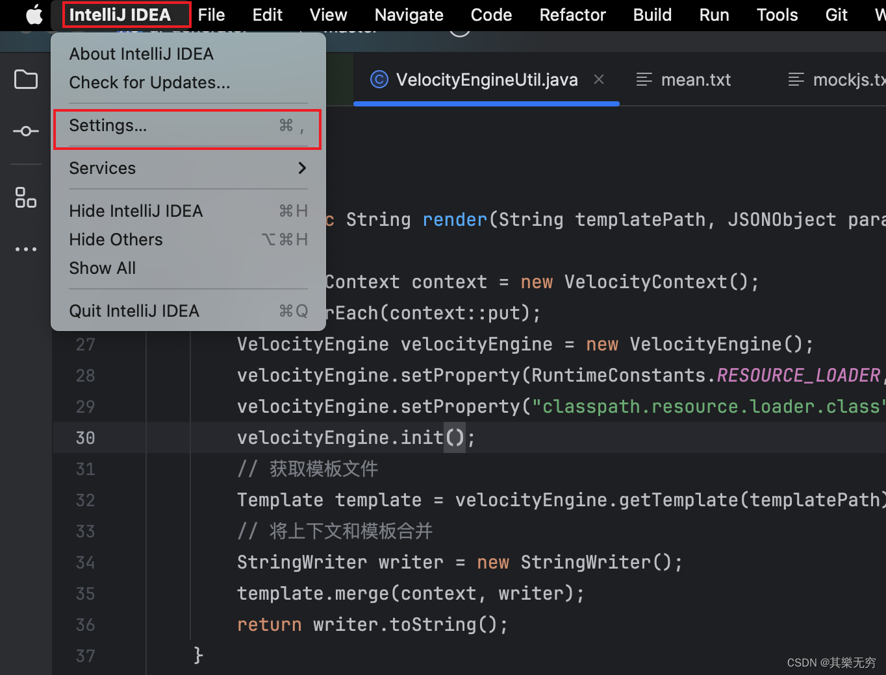Image resolution: width=886 pixels, height=675 pixels.
Task: Click velocityEngine.init() call on line 30
Action: [356, 437]
